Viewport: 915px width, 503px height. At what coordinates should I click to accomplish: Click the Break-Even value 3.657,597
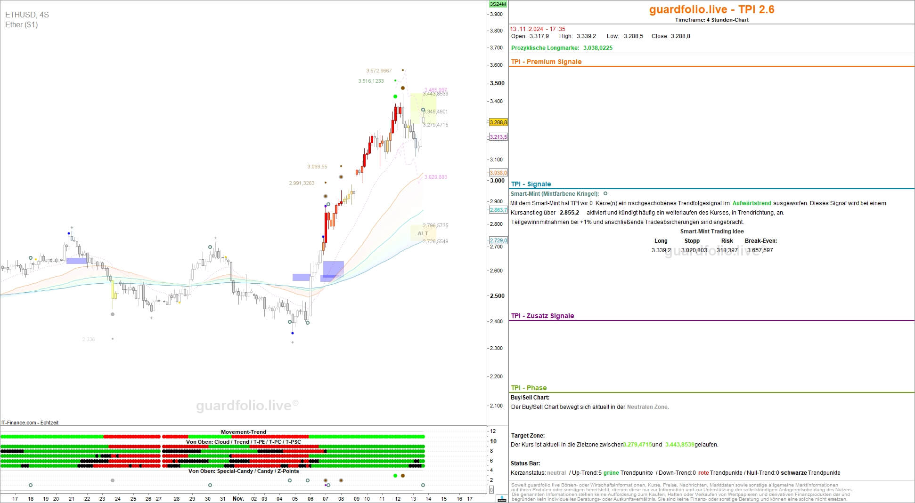click(x=760, y=250)
